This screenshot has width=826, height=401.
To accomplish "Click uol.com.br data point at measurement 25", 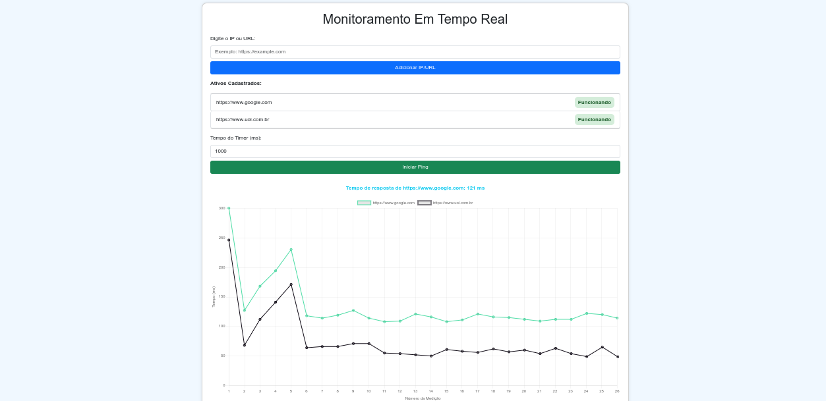I will click(602, 347).
